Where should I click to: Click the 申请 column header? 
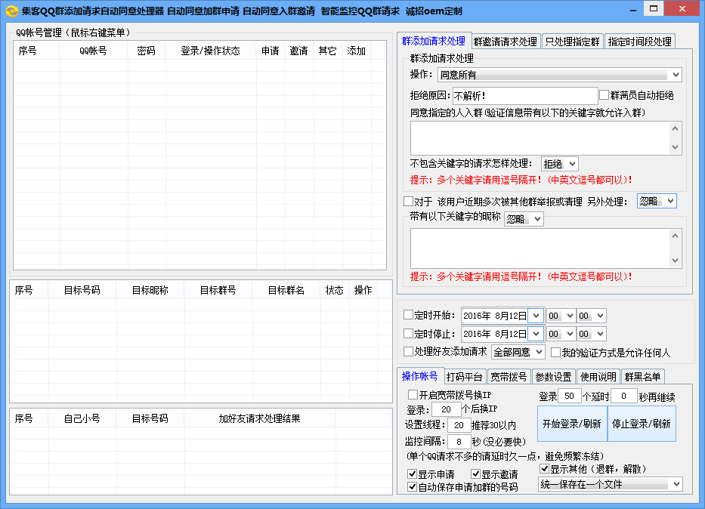pos(271,51)
